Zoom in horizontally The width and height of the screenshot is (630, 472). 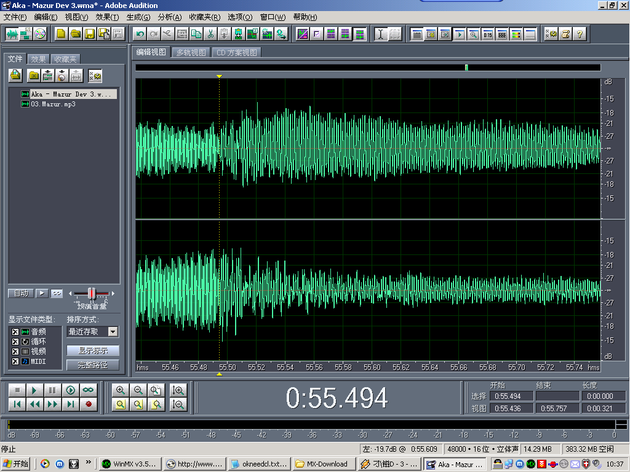tap(121, 390)
